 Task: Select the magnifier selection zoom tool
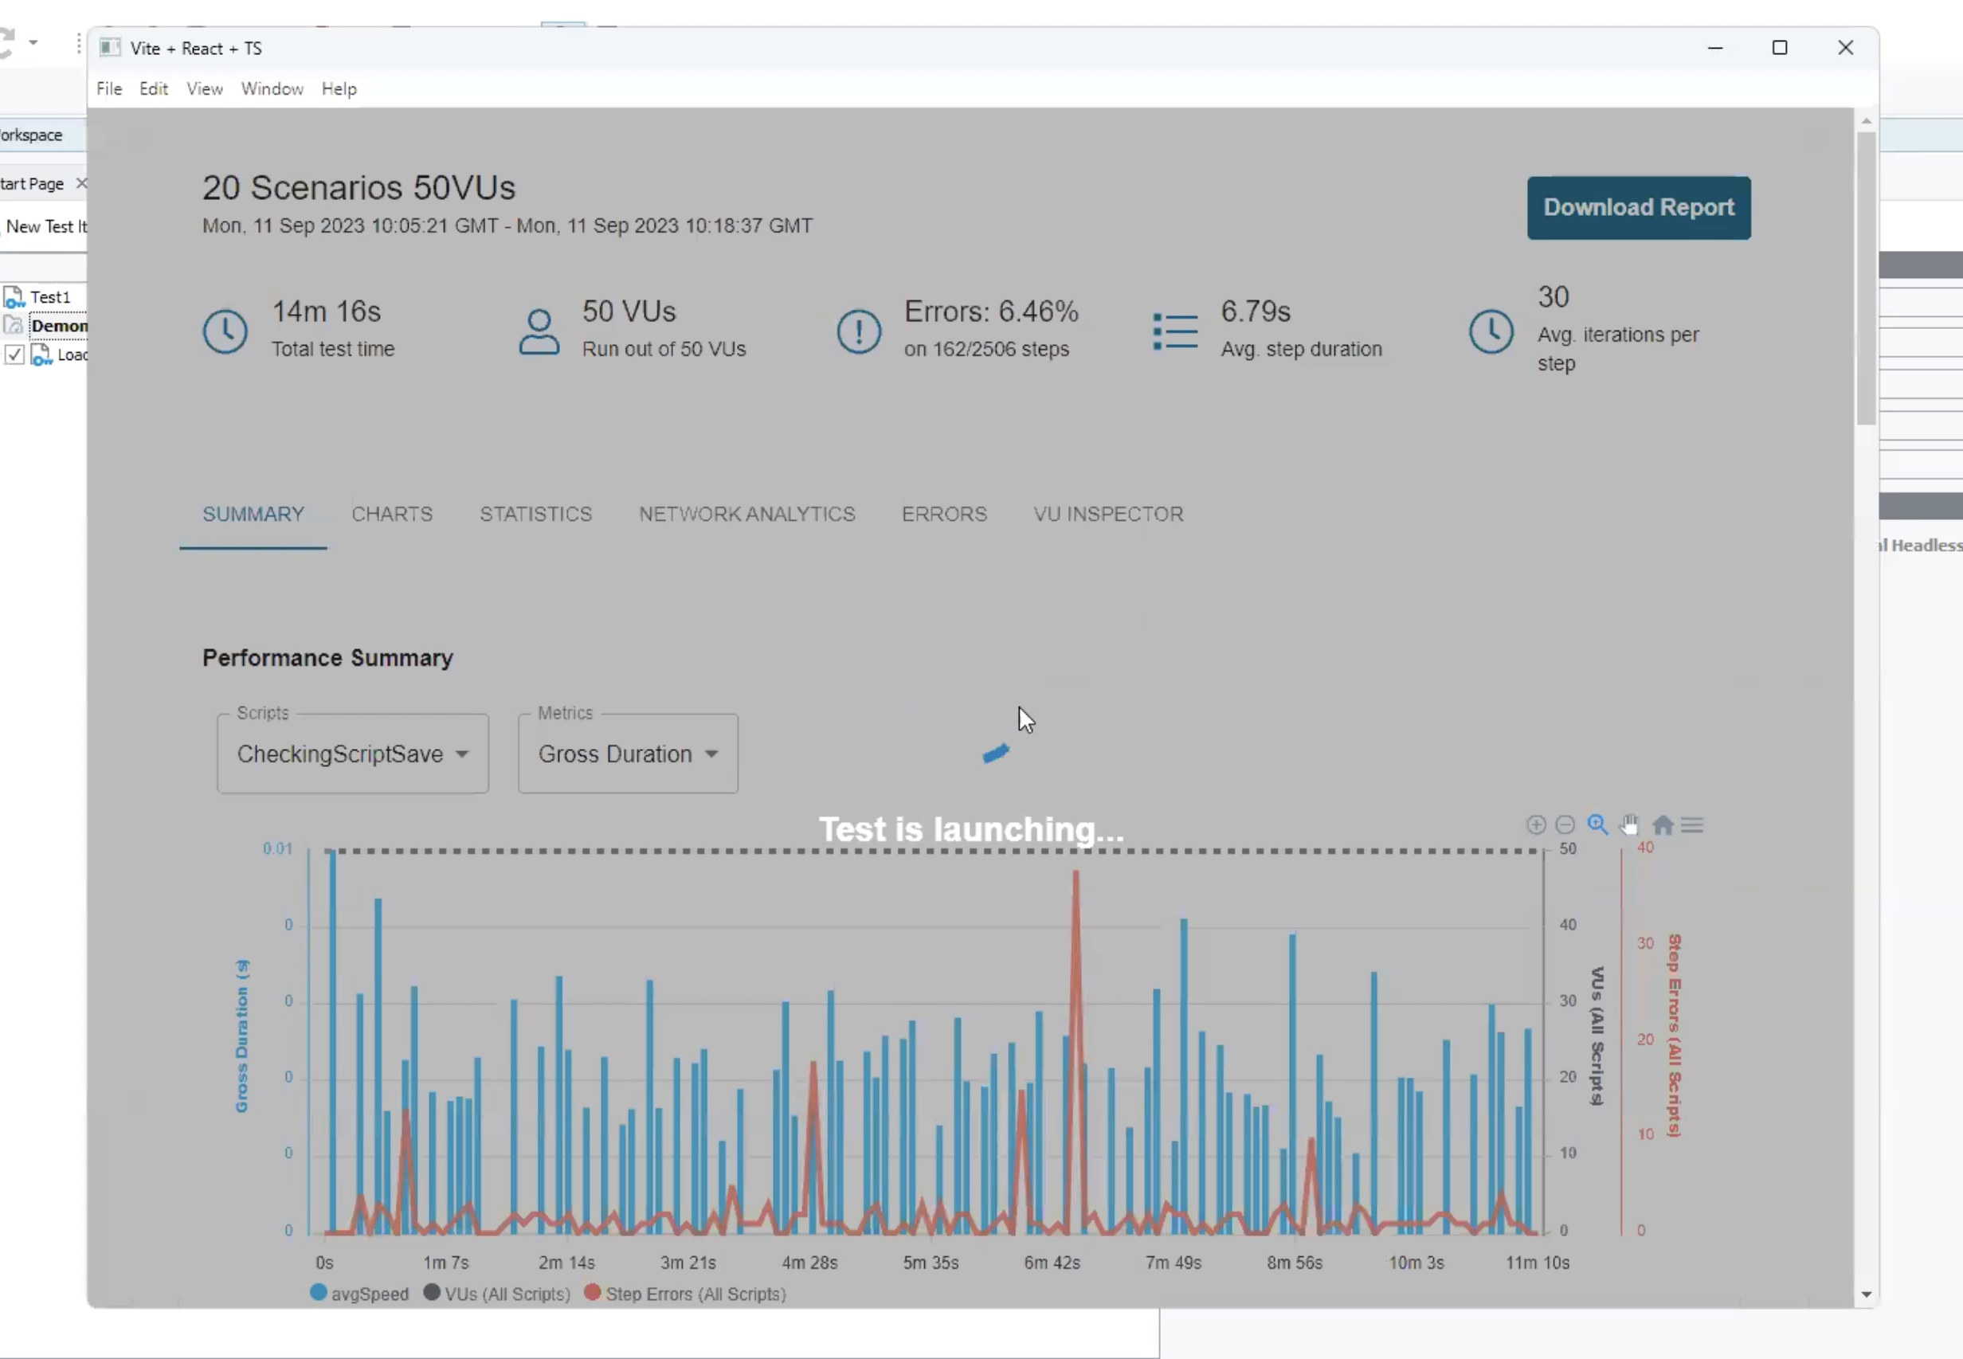tap(1597, 824)
